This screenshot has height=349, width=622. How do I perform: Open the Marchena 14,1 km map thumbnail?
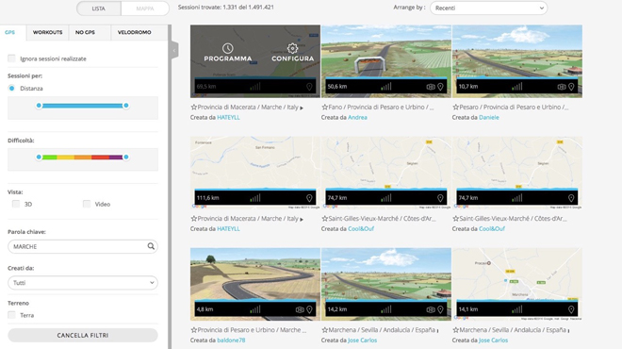coord(516,284)
